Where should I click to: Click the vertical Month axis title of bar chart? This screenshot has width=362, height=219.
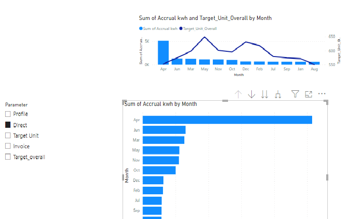tap(126, 176)
